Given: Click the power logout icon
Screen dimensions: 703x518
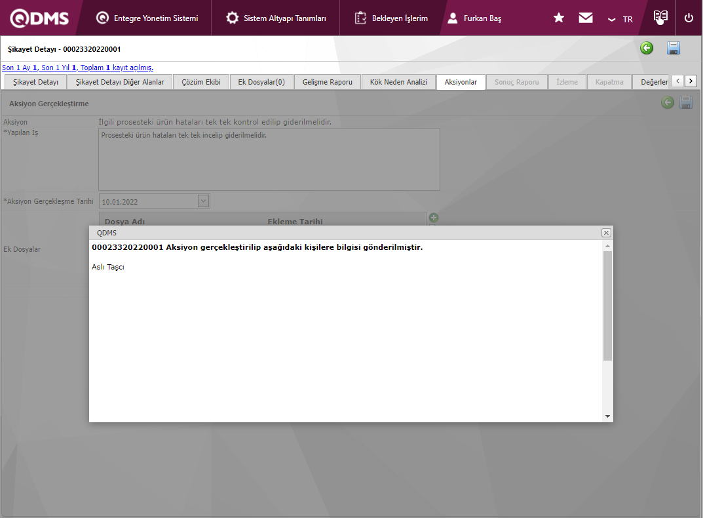Looking at the screenshot, I should click(689, 18).
